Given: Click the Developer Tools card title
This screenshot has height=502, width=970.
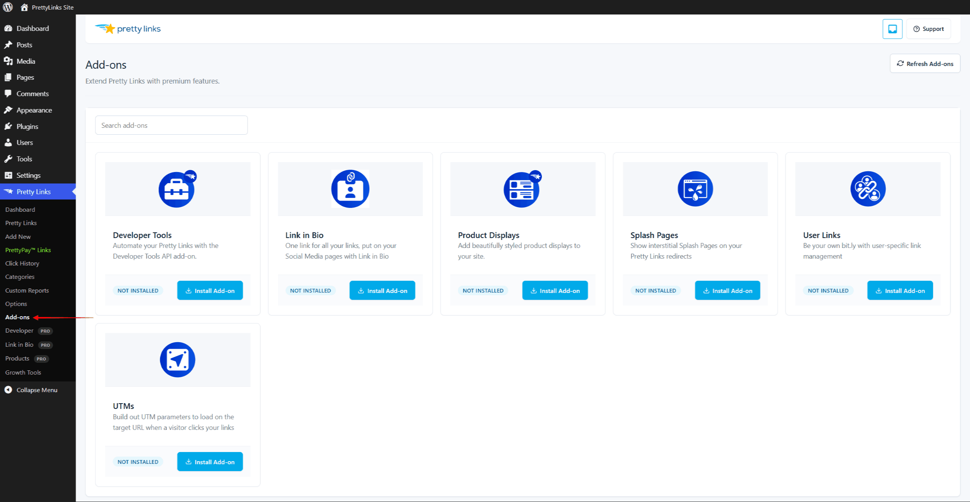Looking at the screenshot, I should coord(142,235).
